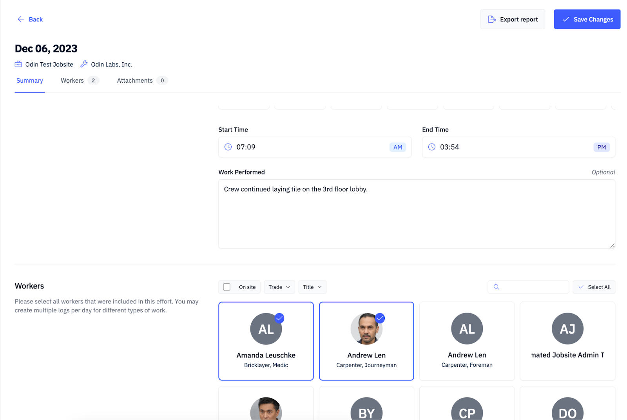This screenshot has height=420, width=627.
Task: Click Andrew Len Journeyman profile photo
Action: [366, 329]
